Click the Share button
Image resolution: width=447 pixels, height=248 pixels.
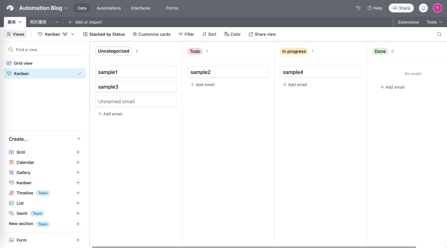[401, 8]
